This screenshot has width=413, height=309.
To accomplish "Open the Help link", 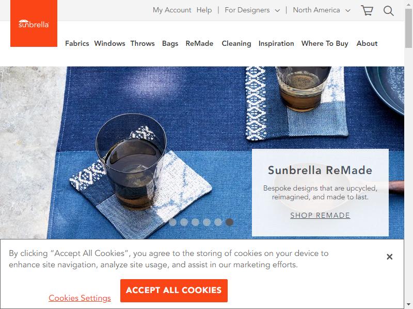I will coord(204,10).
